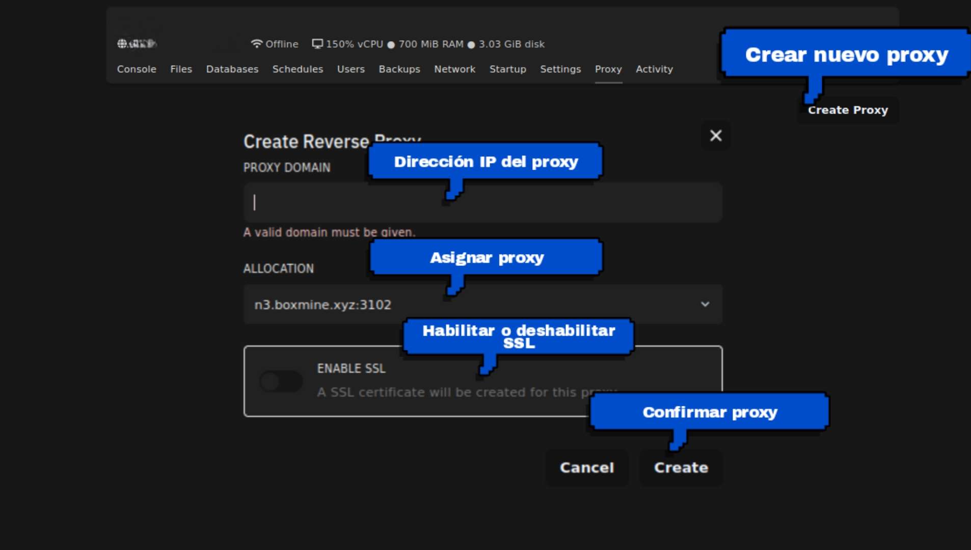Close the Create Reverse Proxy dialog
This screenshot has height=550, width=971.
(x=716, y=135)
